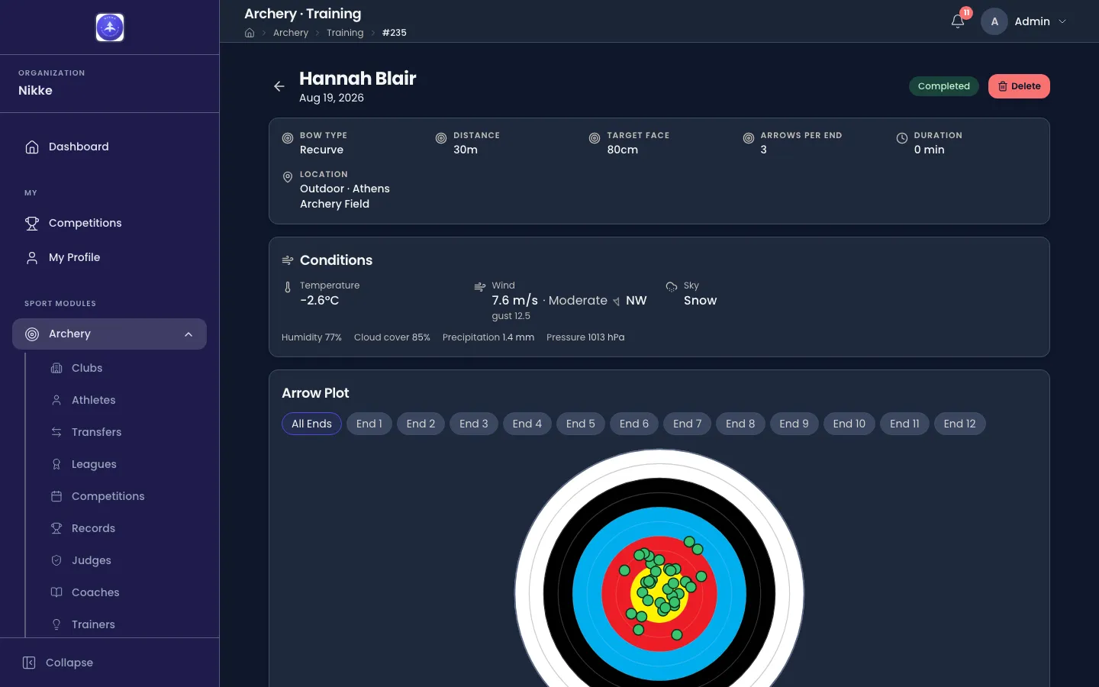The height and width of the screenshot is (687, 1099).
Task: Select the All Ends filter
Action: [x=311, y=424]
